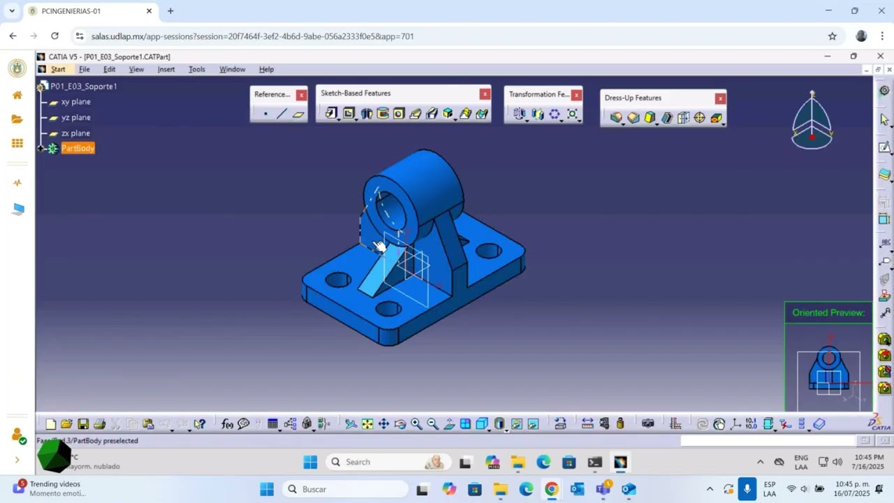Close the Sketch-Based Features toolbar
The height and width of the screenshot is (503, 894).
(x=485, y=94)
